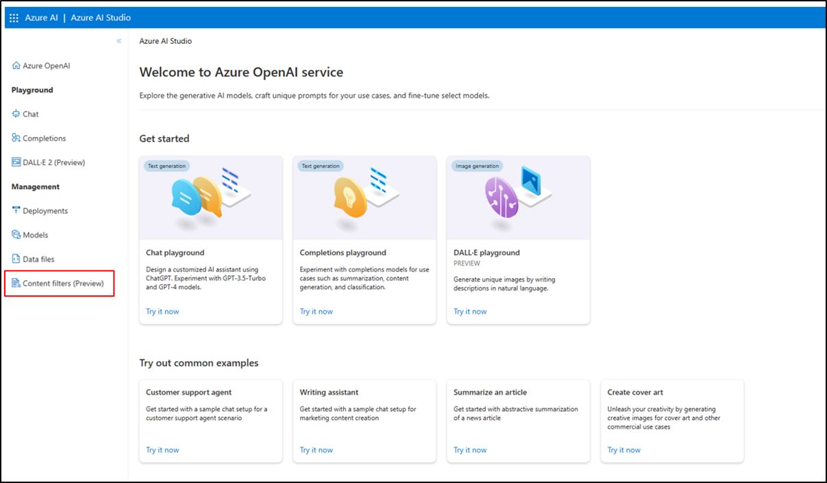This screenshot has width=827, height=483.
Task: Go to Chat in Playground section
Action: (25, 114)
